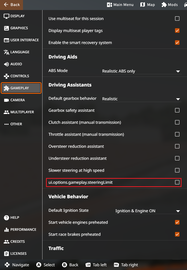Open the Help question mark icon
Image resolution: width=187 pixels, height=270 pixels.
pyautogui.click(x=6, y=218)
